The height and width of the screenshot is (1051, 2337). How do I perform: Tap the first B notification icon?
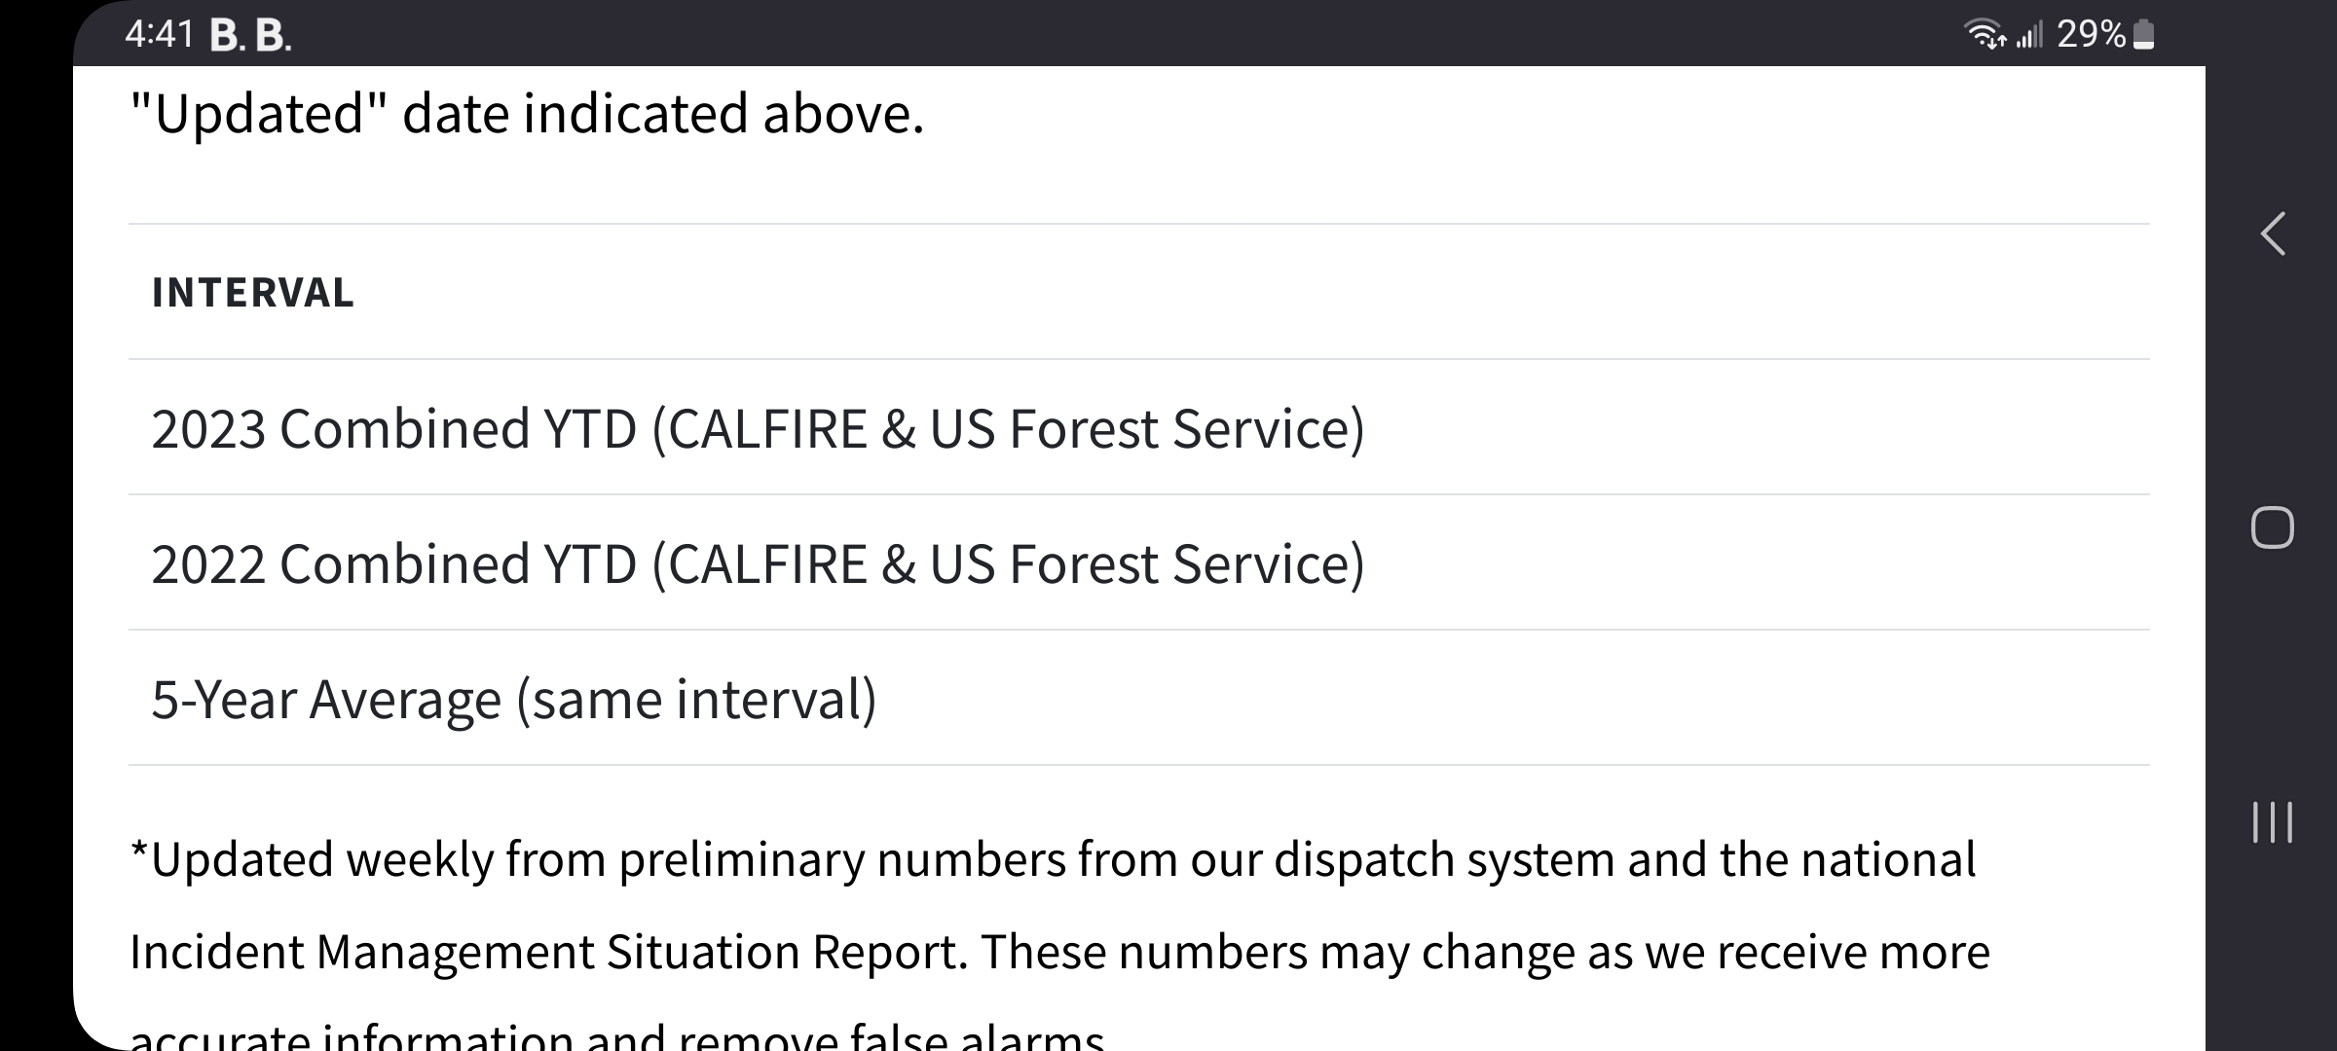pyautogui.click(x=227, y=36)
